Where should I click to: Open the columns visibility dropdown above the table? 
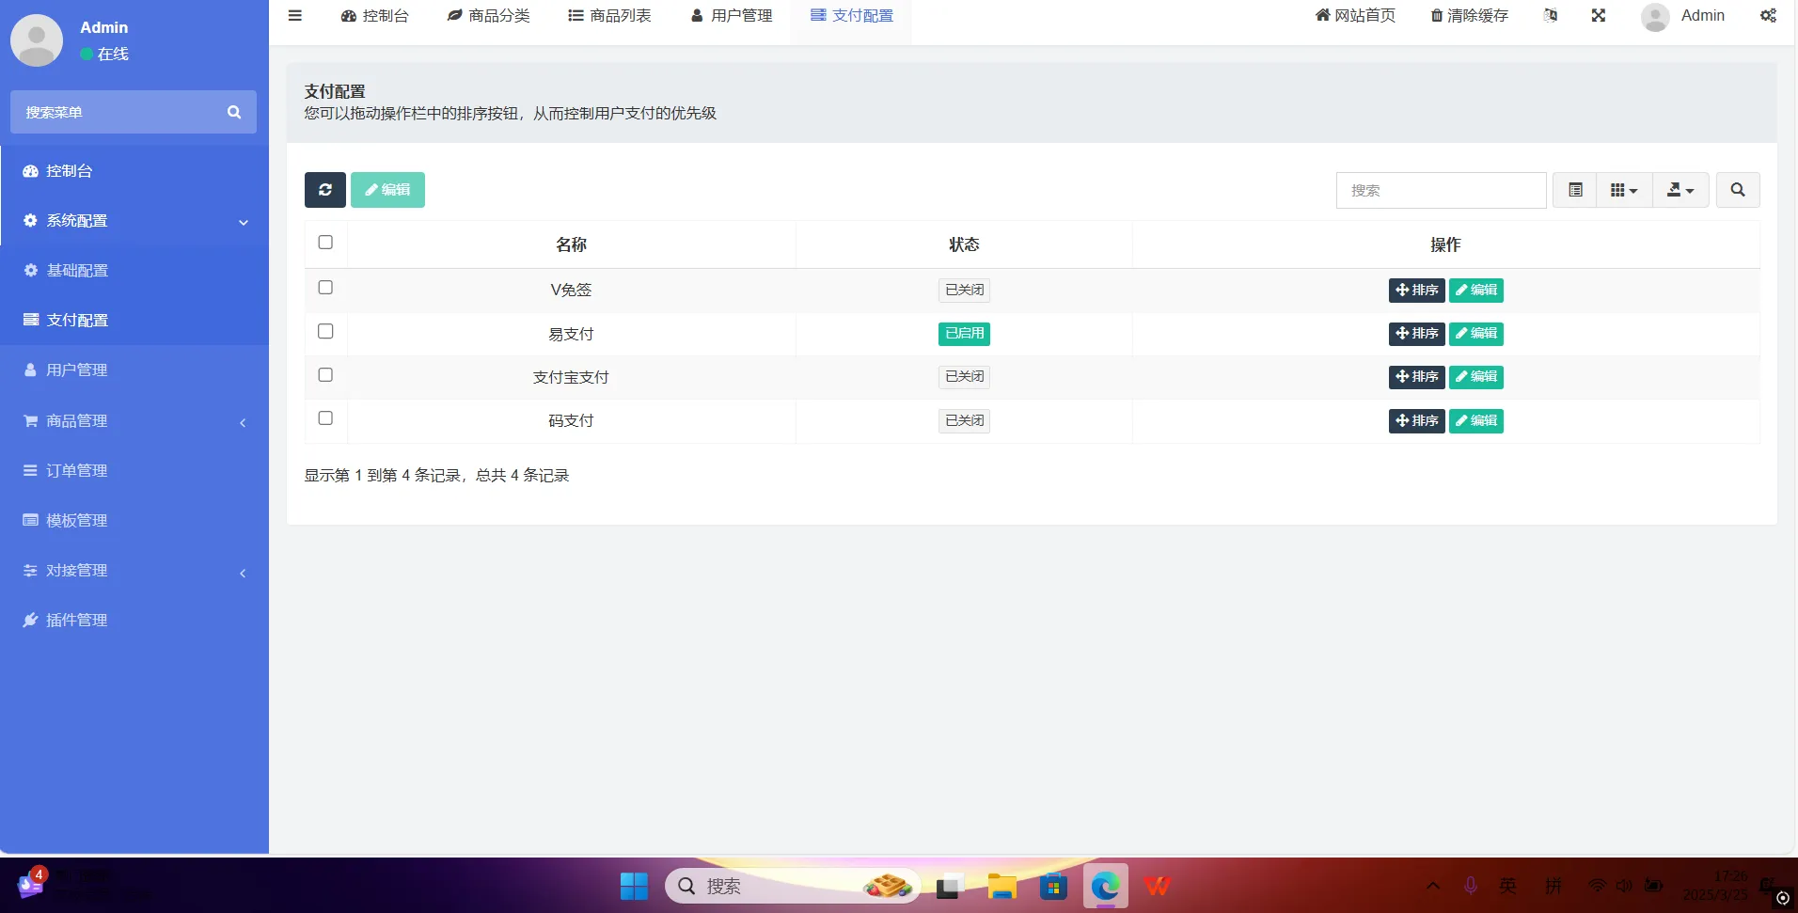pyautogui.click(x=1624, y=189)
